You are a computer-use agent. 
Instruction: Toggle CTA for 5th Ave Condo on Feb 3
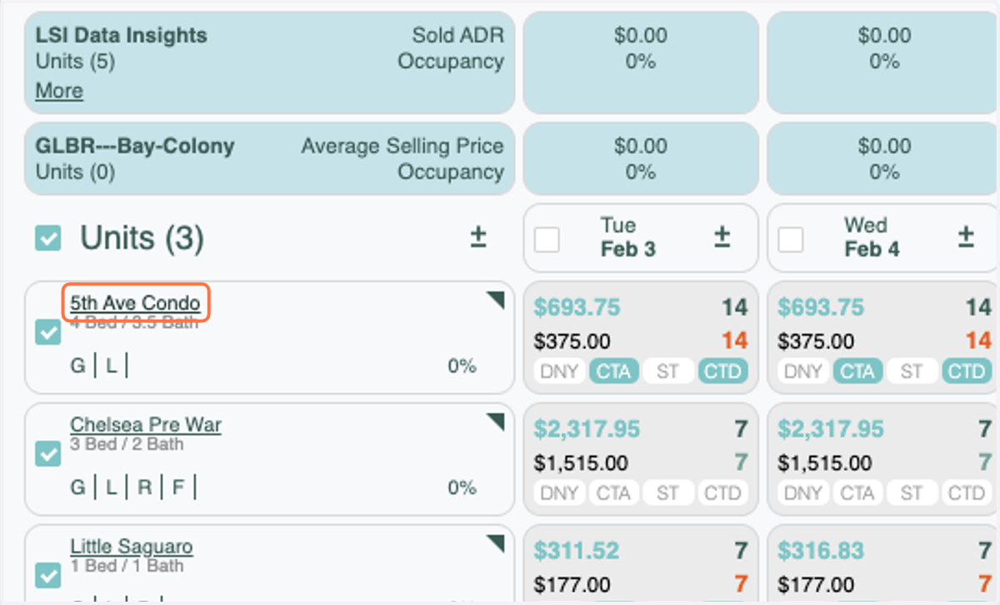click(x=613, y=371)
